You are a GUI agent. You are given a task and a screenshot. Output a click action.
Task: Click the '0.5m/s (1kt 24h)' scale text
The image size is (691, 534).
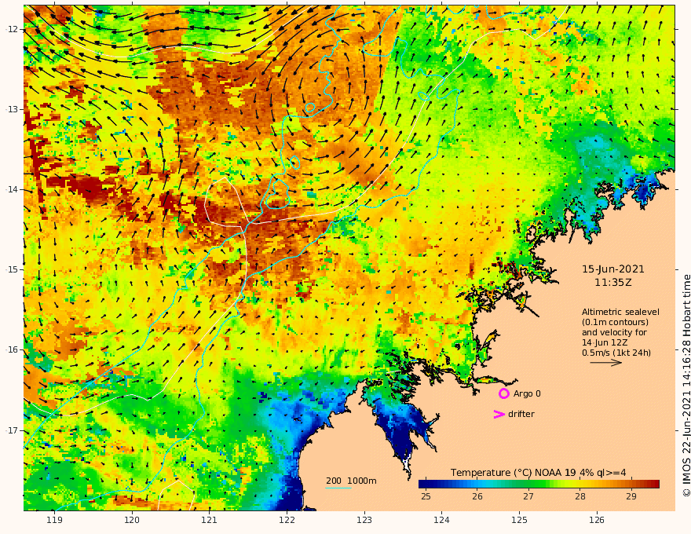(x=616, y=353)
